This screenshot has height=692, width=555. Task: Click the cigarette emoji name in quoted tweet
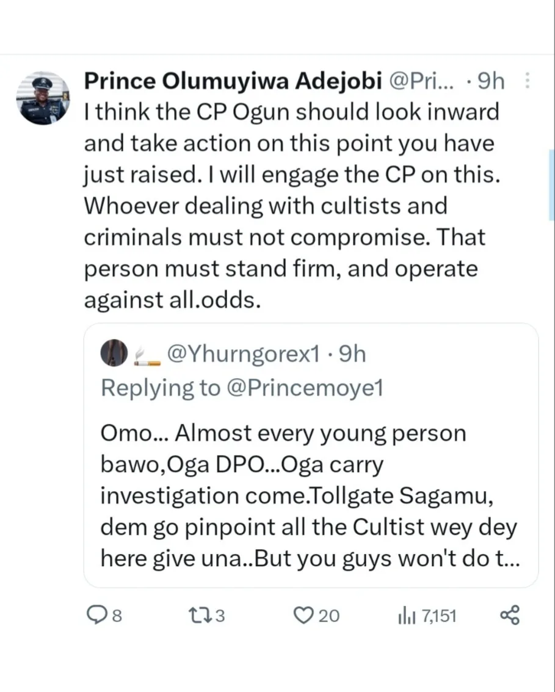click(147, 357)
